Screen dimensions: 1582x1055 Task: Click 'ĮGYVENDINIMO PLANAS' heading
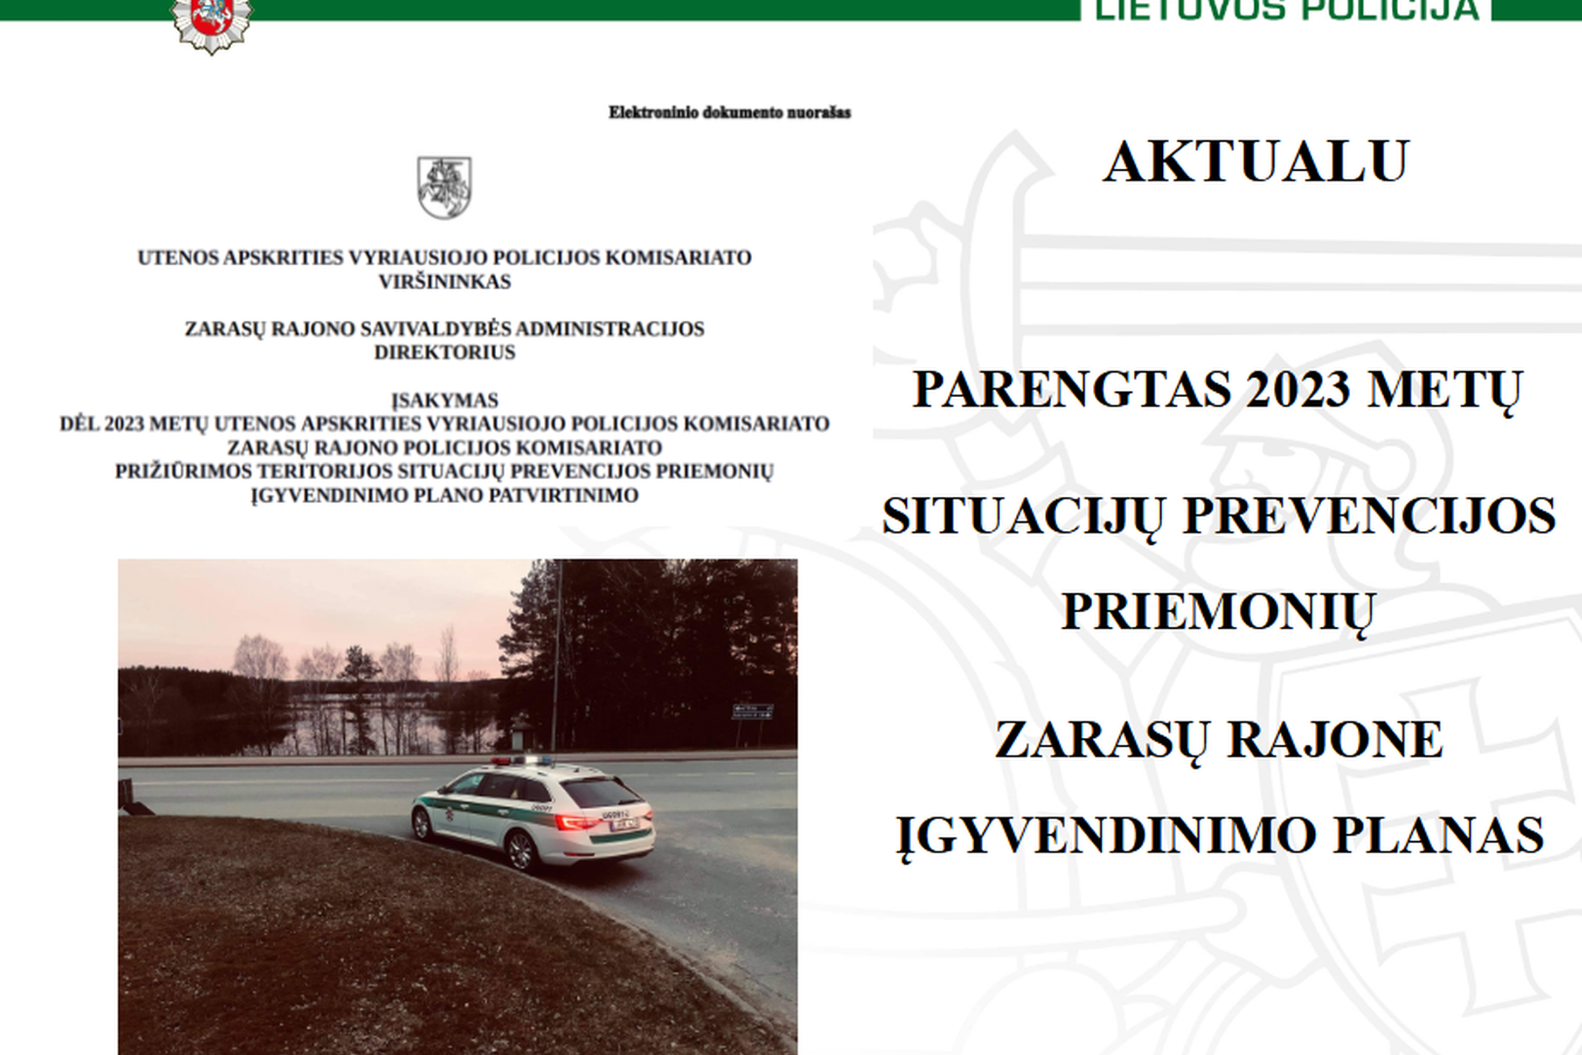pos(1220,835)
